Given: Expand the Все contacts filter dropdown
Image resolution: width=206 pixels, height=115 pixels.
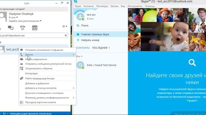Looking at the screenshot, I should coord(80,56).
